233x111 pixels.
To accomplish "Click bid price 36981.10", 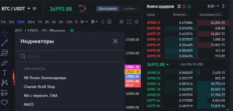I will (x=154, y=89).
